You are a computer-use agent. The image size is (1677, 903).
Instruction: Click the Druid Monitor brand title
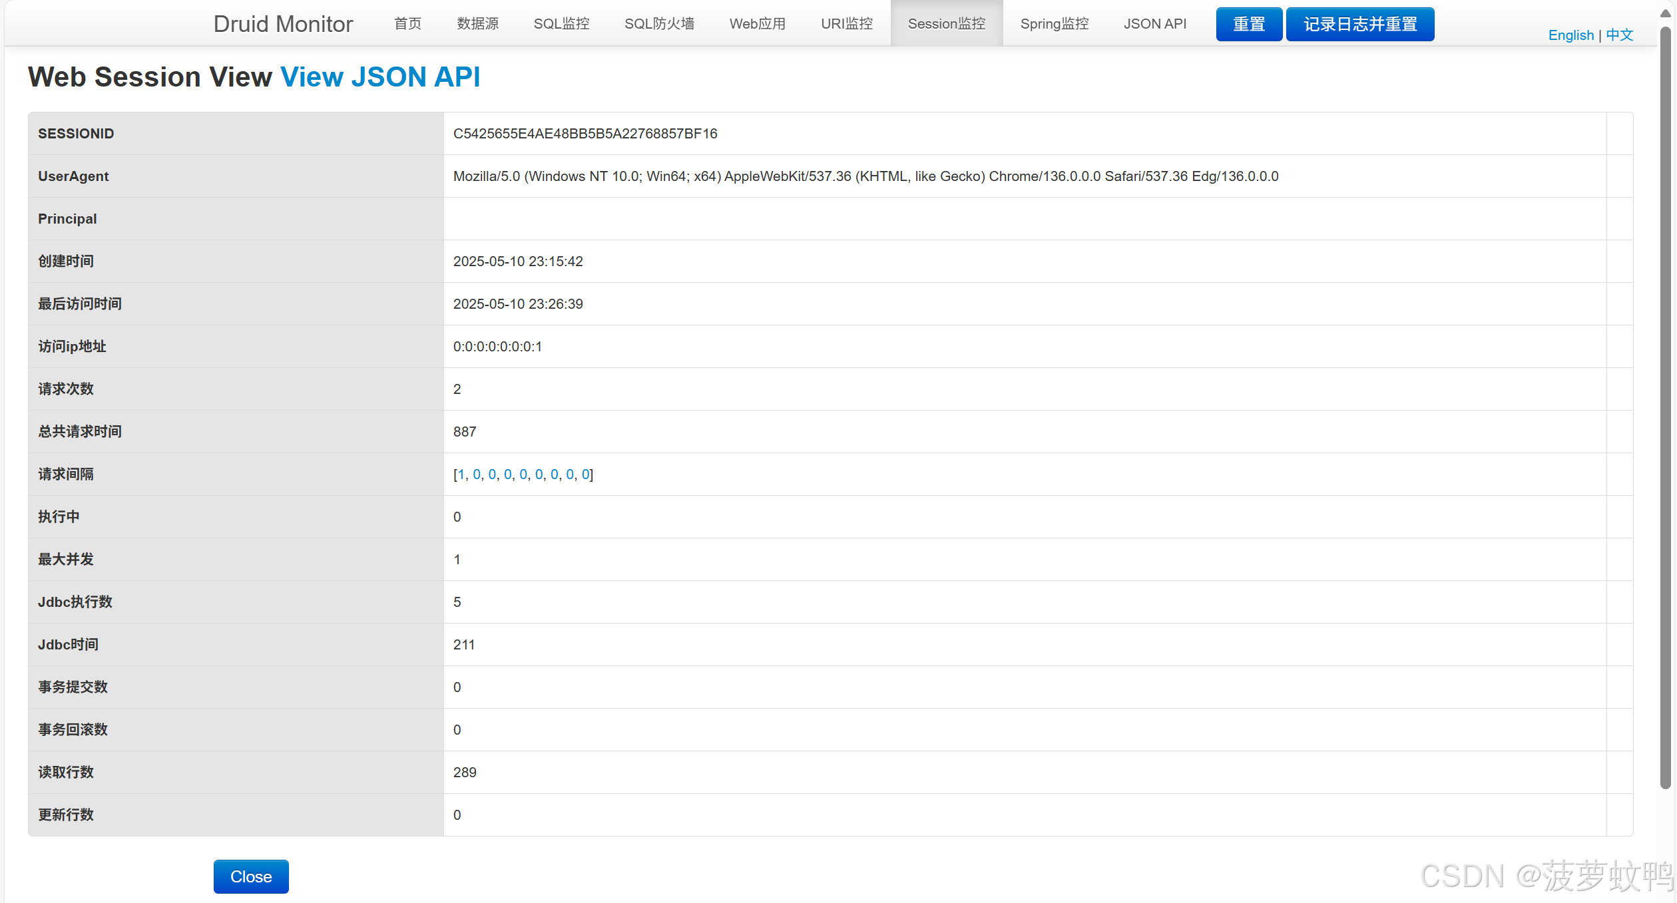[x=283, y=24]
